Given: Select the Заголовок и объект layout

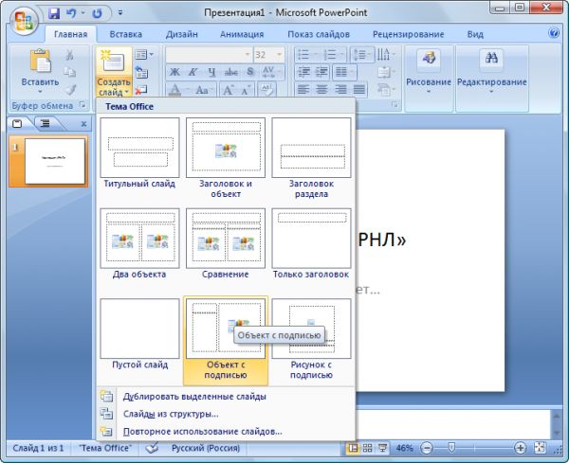Looking at the screenshot, I should click(x=226, y=158).
